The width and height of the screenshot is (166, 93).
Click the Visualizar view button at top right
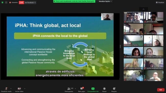coord(160,3)
